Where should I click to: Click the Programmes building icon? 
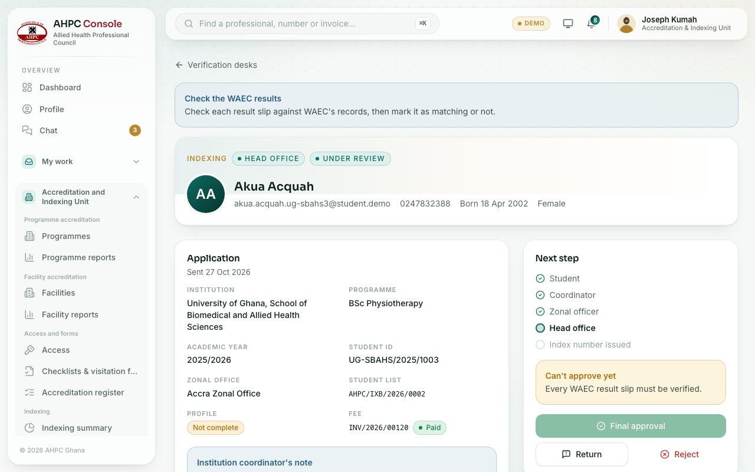click(x=29, y=236)
